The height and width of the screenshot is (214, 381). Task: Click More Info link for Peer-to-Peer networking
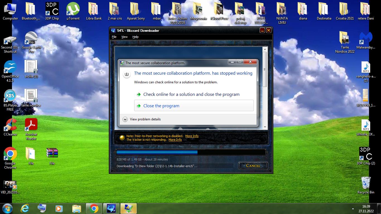[x=192, y=136]
